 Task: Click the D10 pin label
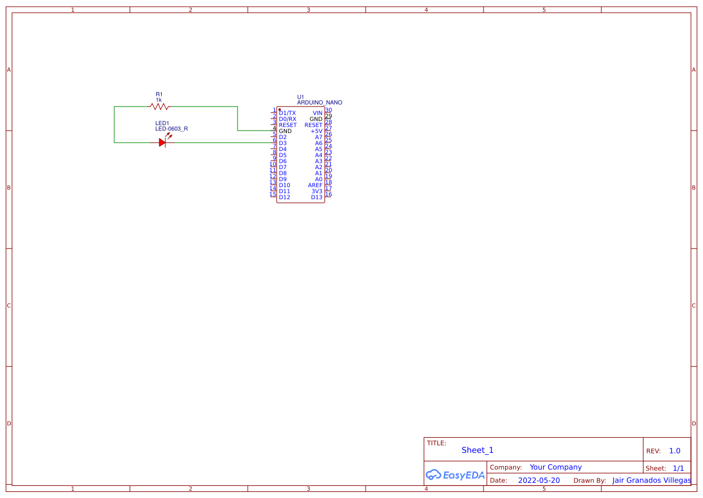click(284, 185)
